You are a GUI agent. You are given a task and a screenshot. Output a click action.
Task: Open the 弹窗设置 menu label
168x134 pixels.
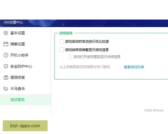(18, 44)
